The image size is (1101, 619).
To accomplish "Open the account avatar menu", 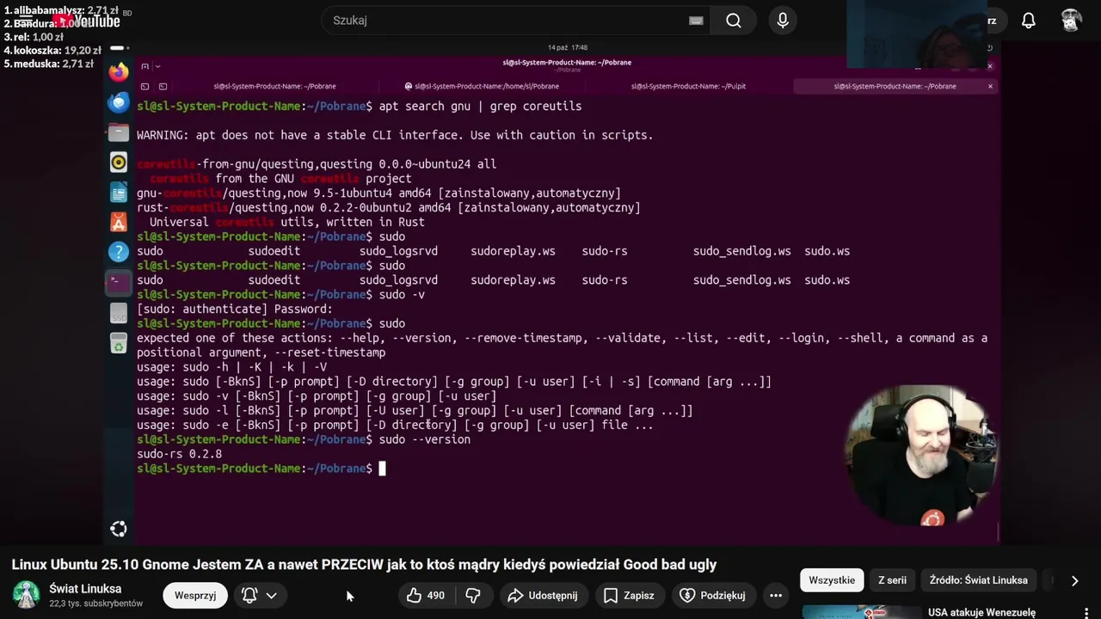I will (x=1071, y=21).
